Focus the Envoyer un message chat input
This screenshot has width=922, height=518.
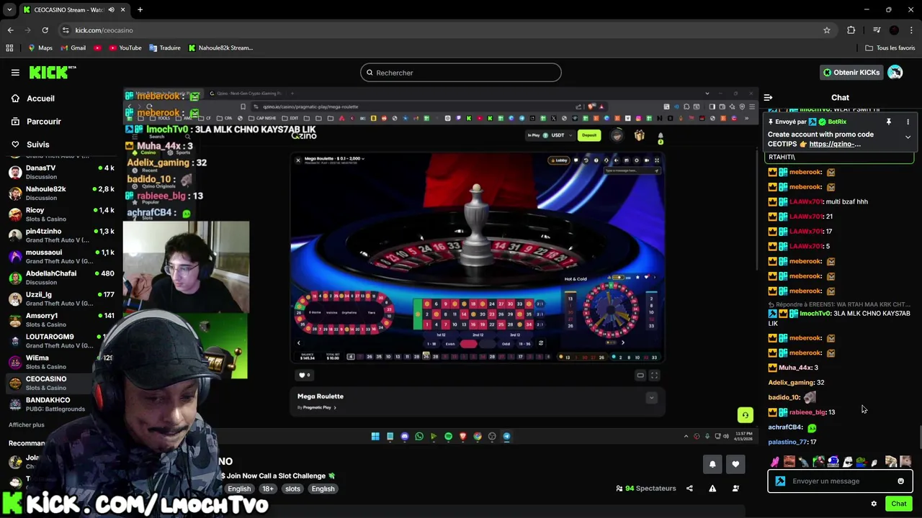point(839,481)
